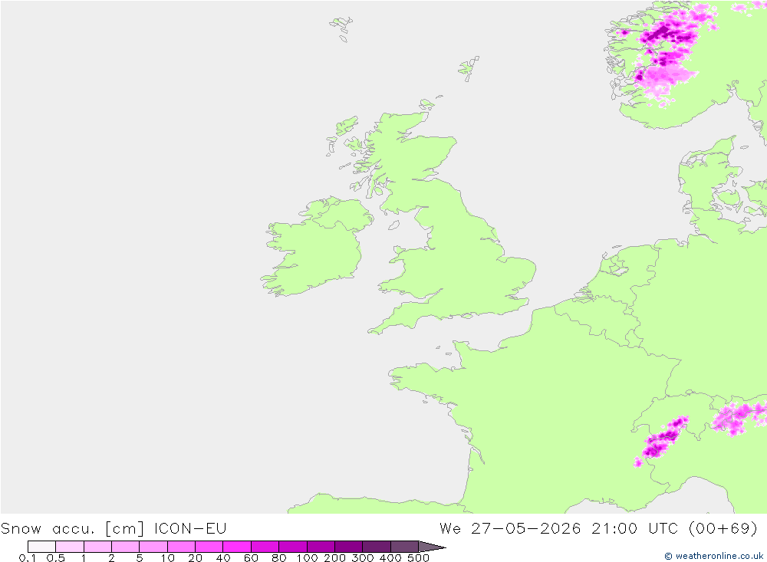The image size is (767, 562).
Task: Click the "40" legend label
Action: [223, 558]
